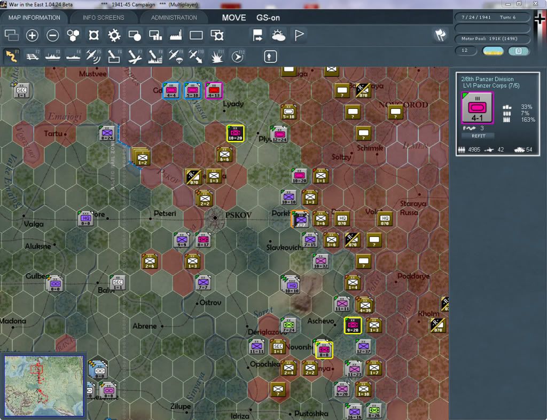Select the F7 bomb airfield mode icon
The height and width of the screenshot is (420, 547).
pos(135,56)
